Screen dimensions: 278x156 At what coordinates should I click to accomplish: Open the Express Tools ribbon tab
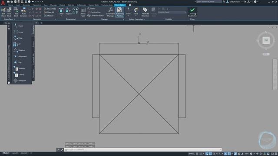(94, 5)
